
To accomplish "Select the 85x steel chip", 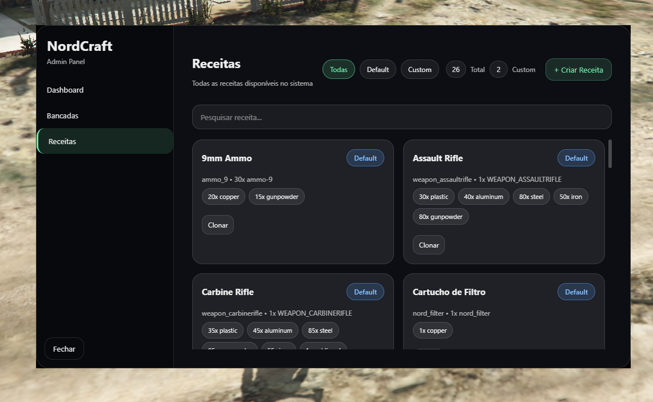I will click(x=320, y=331).
